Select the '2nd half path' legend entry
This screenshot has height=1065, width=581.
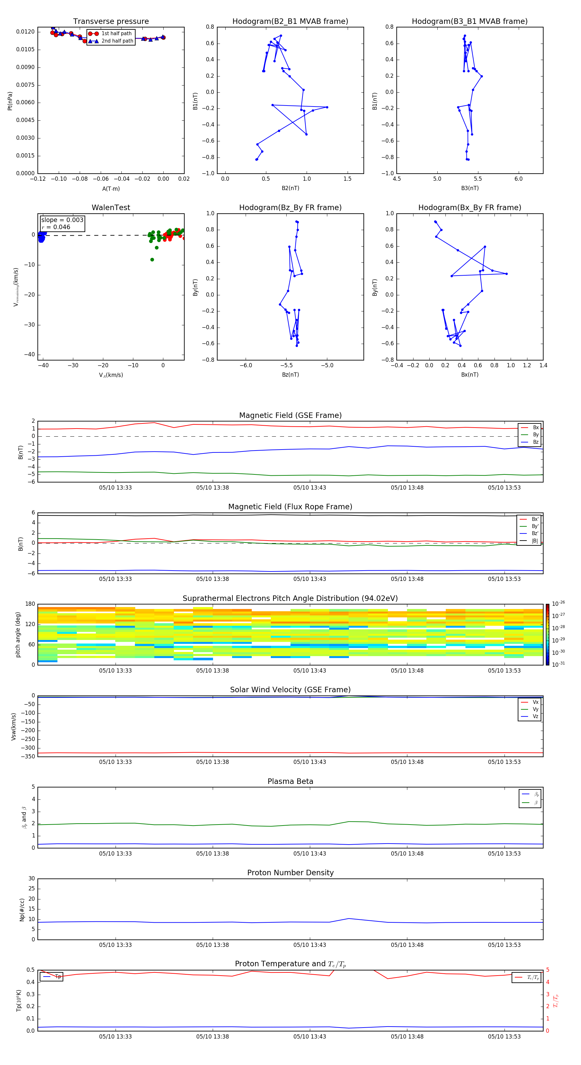[110, 41]
